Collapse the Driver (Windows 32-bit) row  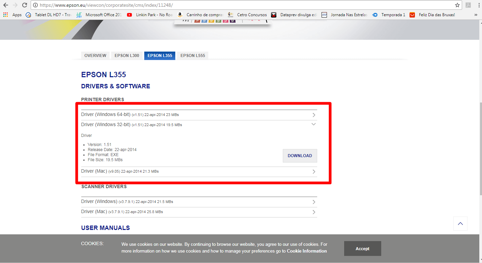[x=313, y=124]
